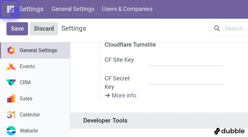The width and height of the screenshot is (248, 137).
Task: Open the General Settings top menu
Action: (73, 9)
